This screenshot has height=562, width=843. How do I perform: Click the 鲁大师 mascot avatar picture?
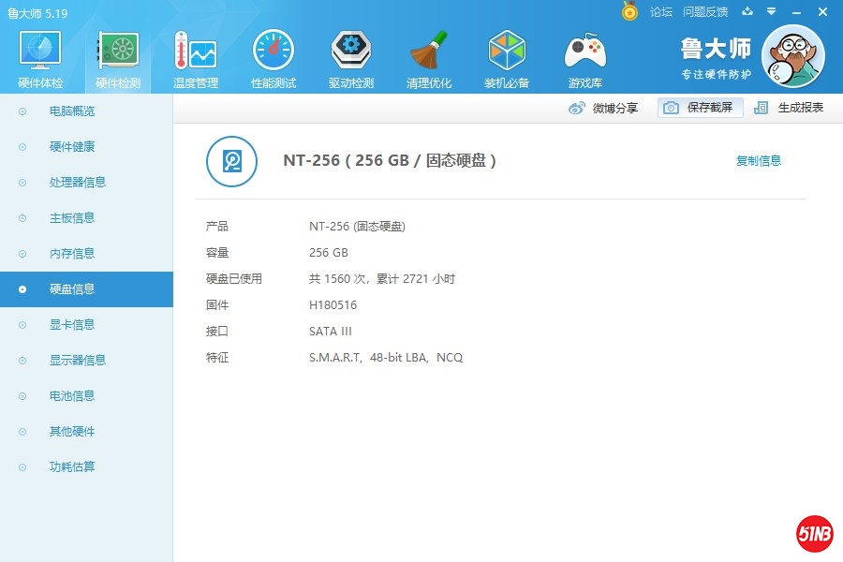(792, 56)
